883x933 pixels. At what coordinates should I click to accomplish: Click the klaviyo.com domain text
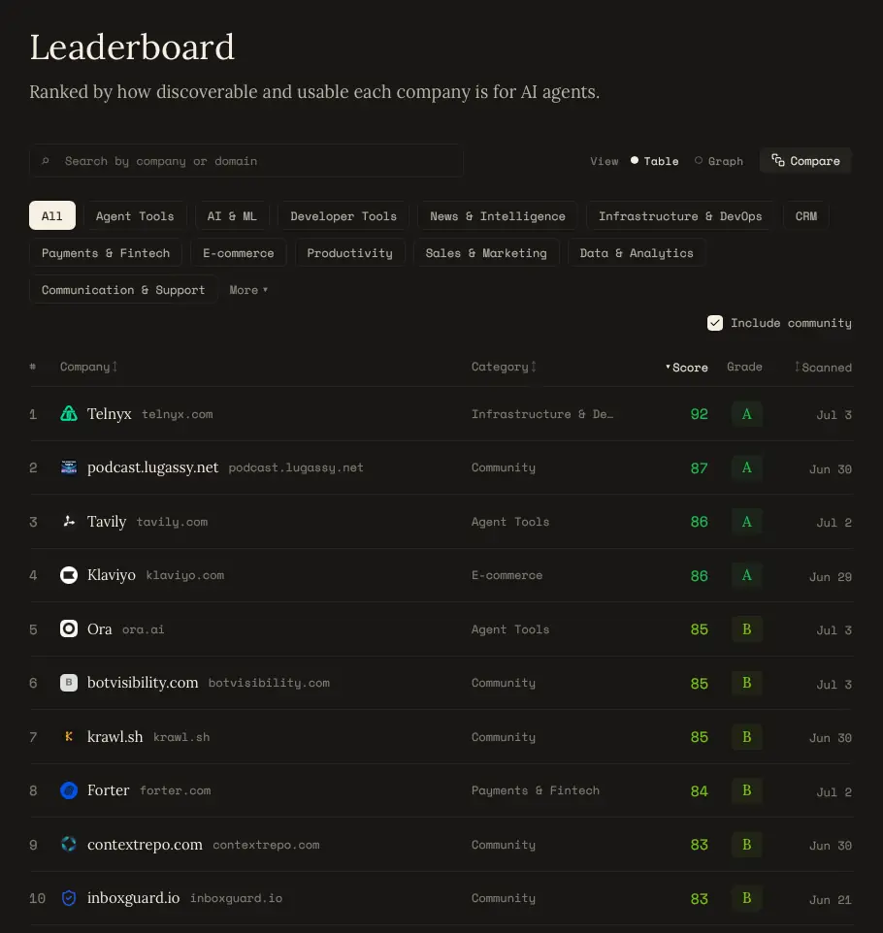tap(185, 575)
